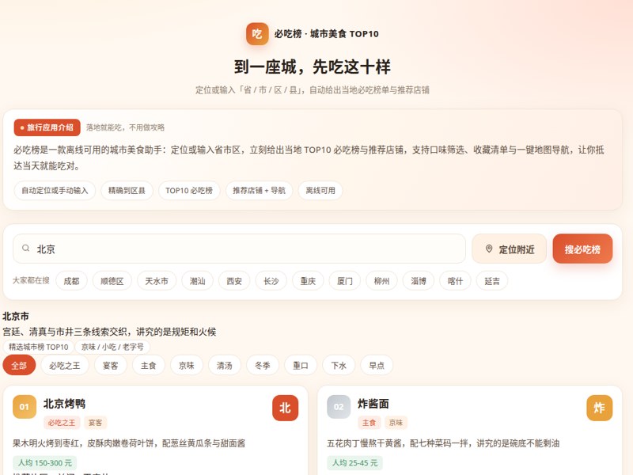Open the 北京烤鸭 dish title
This screenshot has height=475, width=633.
click(64, 404)
